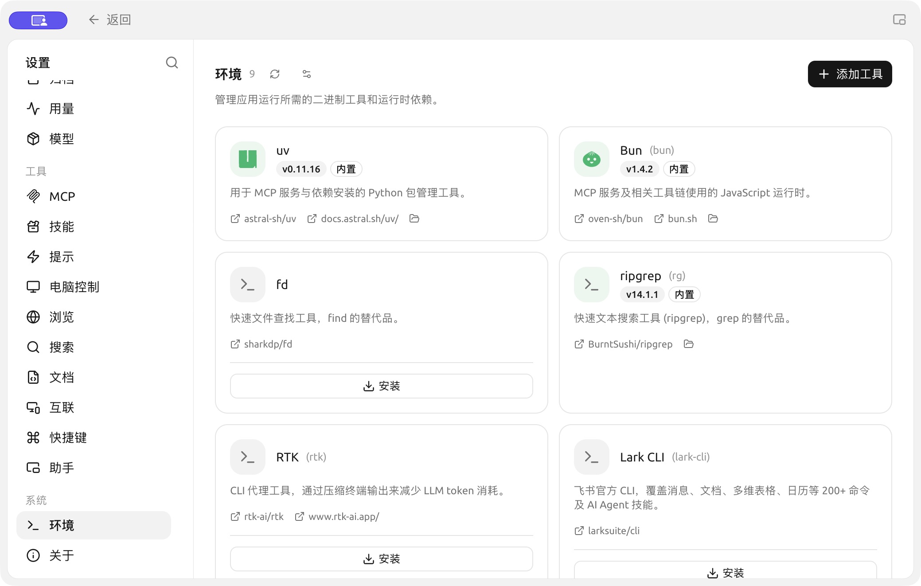Screen dimensions: 921x586
Task: Open the 模型 settings section
Action: tap(94, 139)
